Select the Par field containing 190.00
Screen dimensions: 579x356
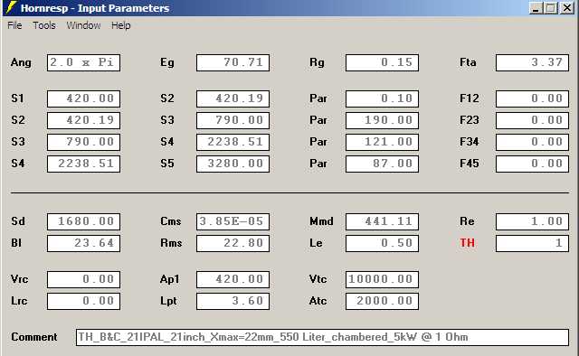coord(382,121)
